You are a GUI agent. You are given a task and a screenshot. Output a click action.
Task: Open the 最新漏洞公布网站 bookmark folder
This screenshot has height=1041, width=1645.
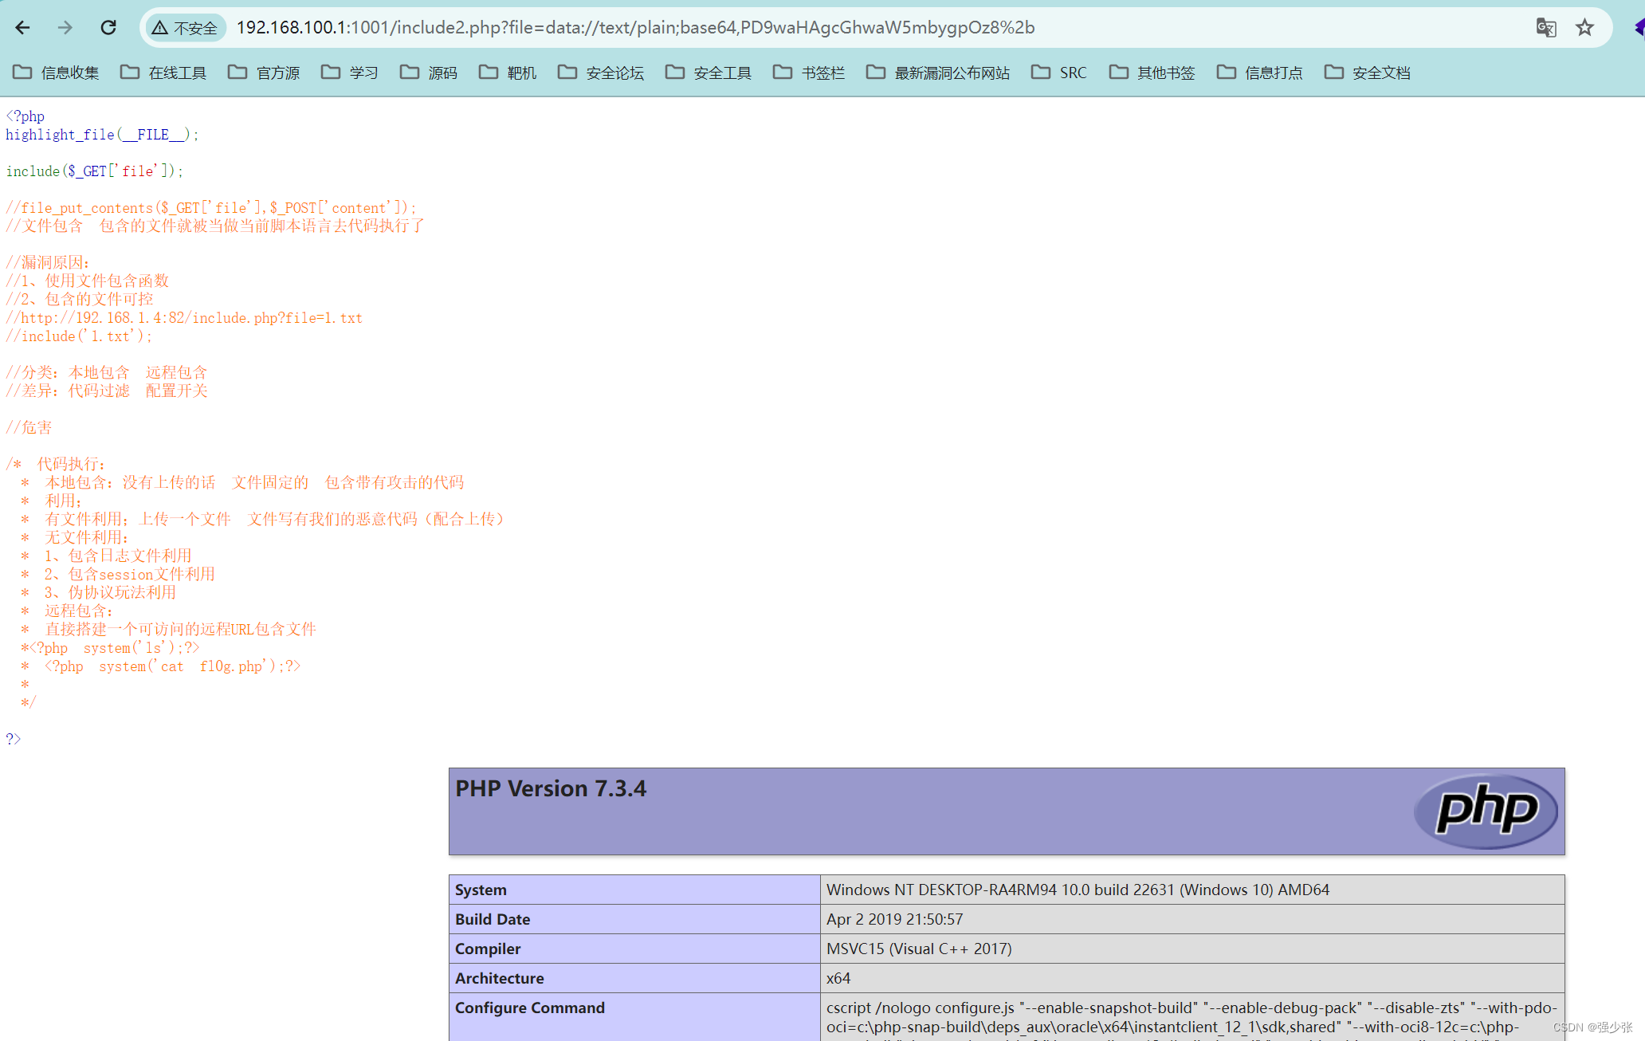pyautogui.click(x=938, y=73)
